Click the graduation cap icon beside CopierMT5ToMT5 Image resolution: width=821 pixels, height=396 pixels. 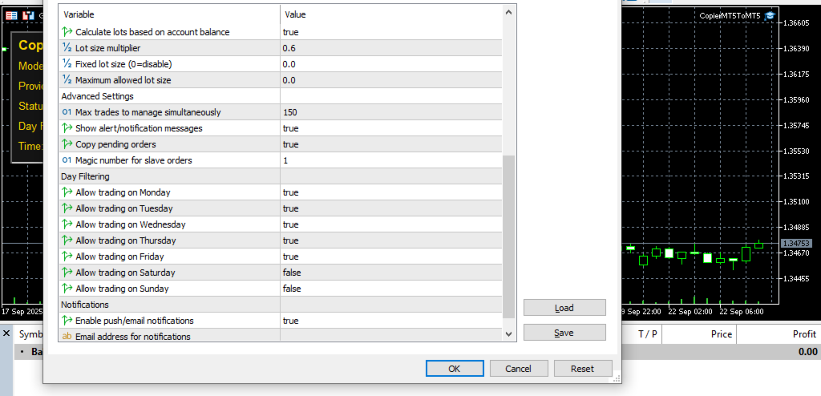[x=769, y=16]
